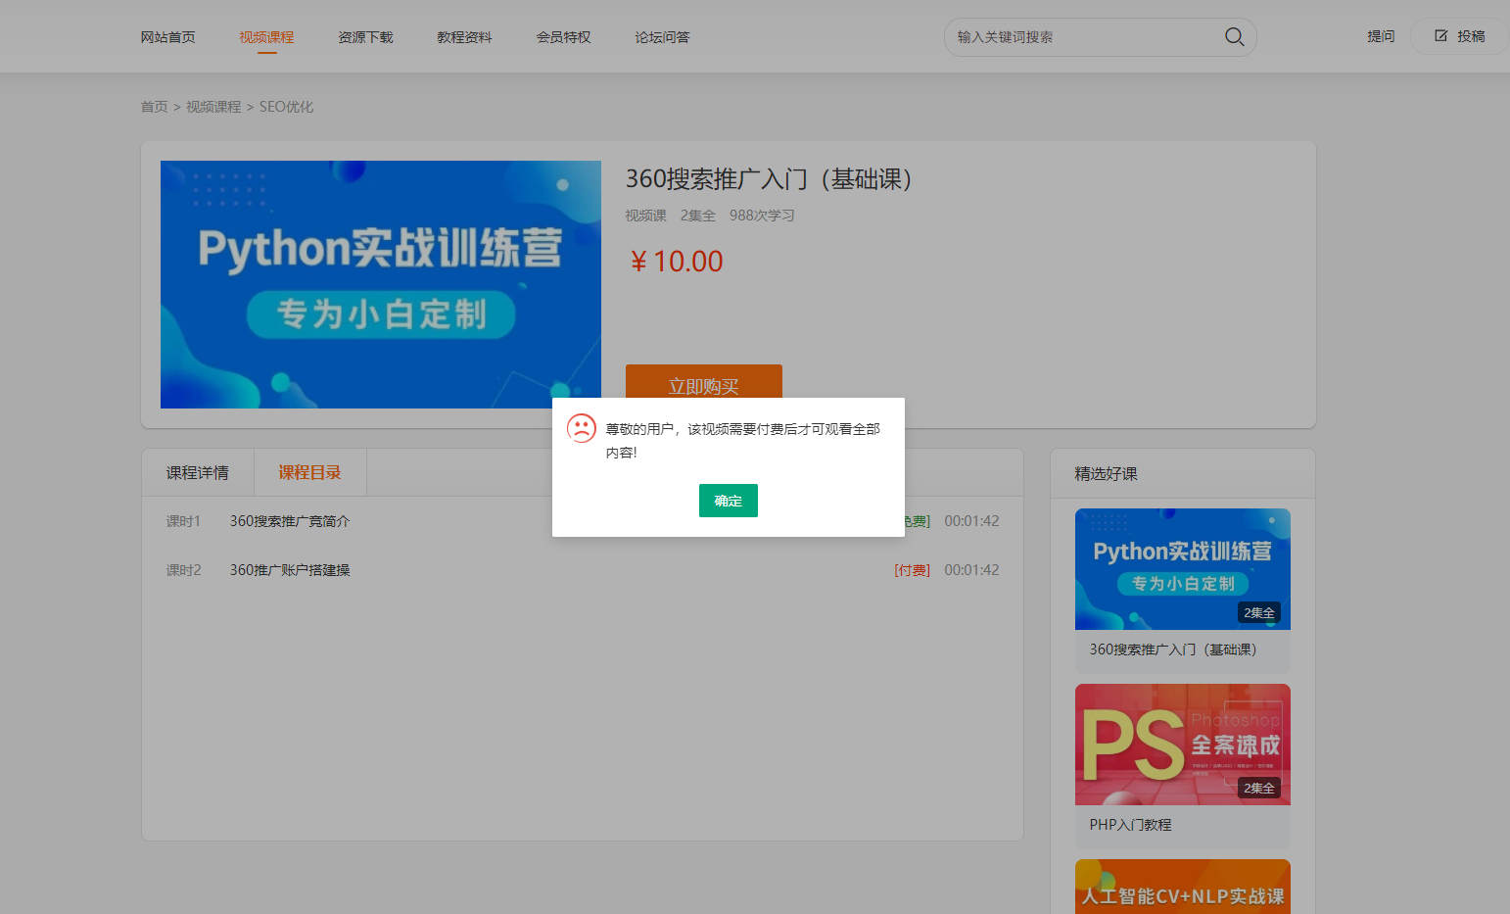Go to 资源下载 menu
Image resolution: width=1510 pixels, height=914 pixels.
(365, 37)
